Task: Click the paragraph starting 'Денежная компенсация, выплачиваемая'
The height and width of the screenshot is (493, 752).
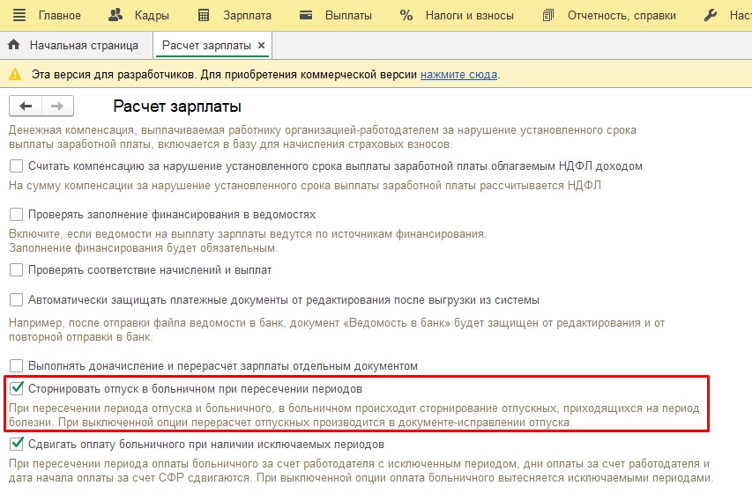Action: (323, 137)
